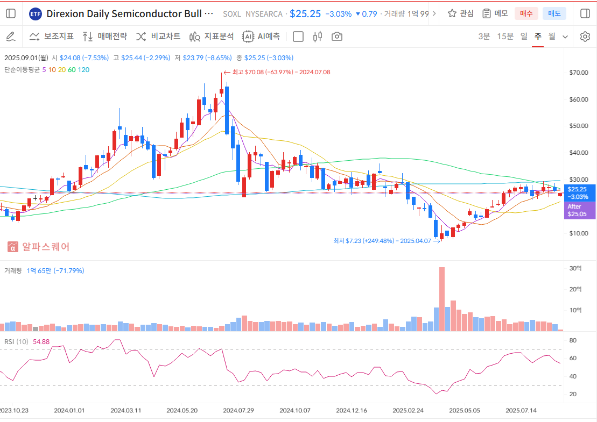Toggle the right sidebar panel icon
The width and height of the screenshot is (597, 422).
[x=585, y=13]
